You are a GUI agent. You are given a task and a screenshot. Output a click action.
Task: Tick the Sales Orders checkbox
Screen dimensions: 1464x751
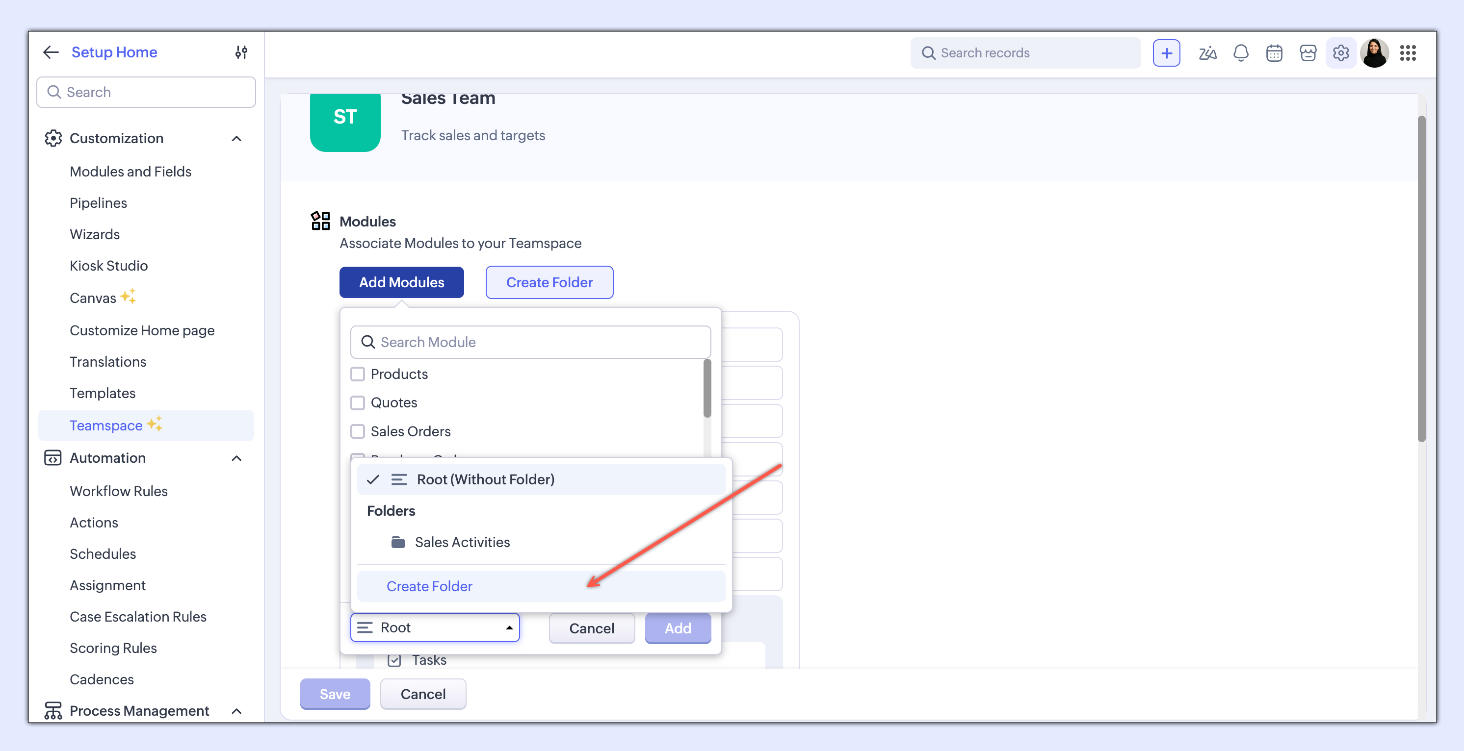coord(358,431)
